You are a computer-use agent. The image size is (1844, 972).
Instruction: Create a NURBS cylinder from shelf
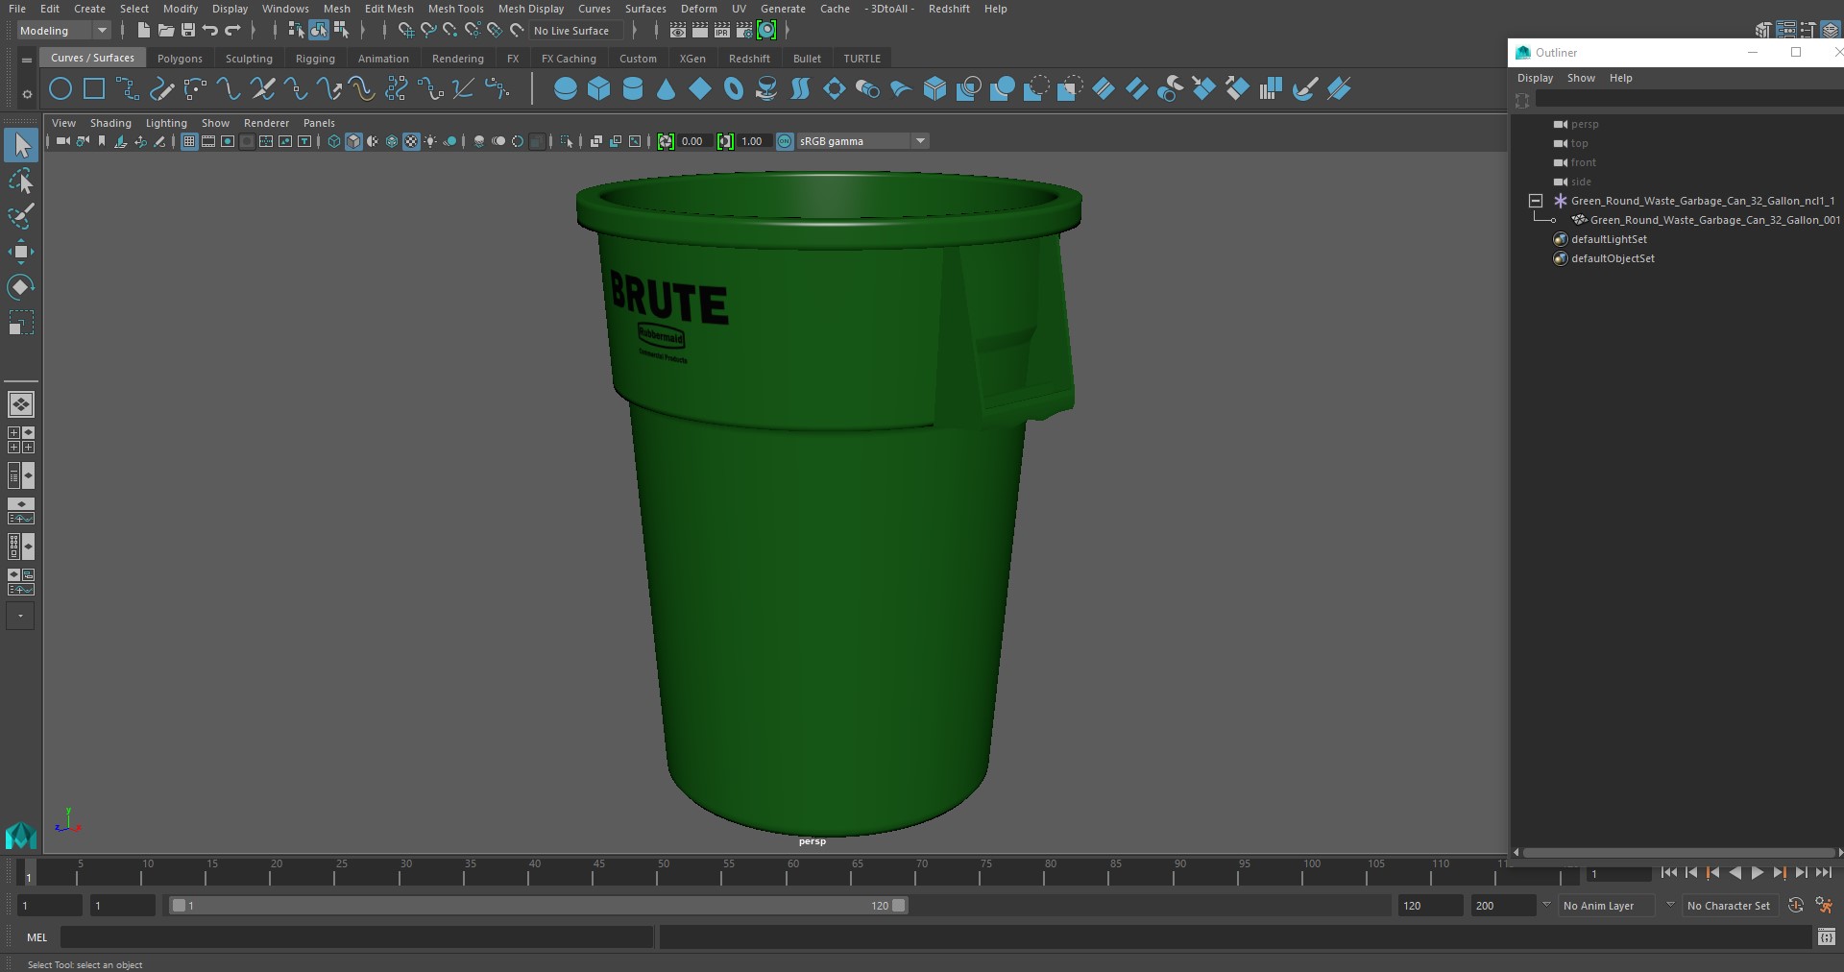pos(633,89)
